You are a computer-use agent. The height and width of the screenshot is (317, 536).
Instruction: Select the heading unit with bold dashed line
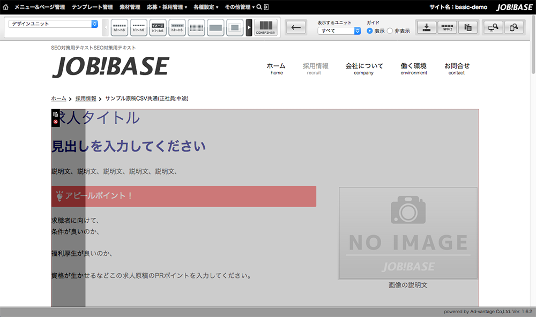point(120,28)
